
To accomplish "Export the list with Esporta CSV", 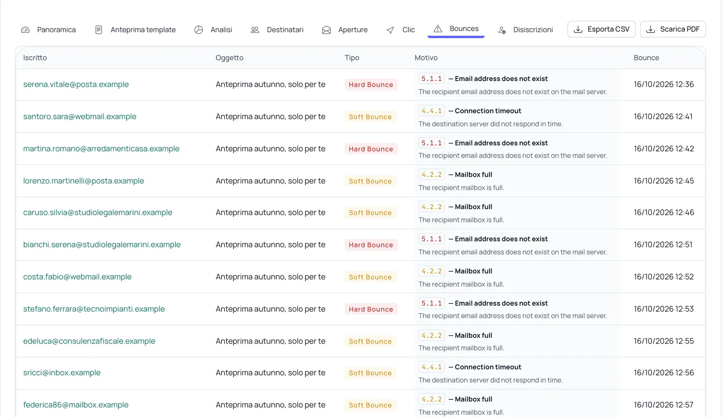I will (601, 29).
